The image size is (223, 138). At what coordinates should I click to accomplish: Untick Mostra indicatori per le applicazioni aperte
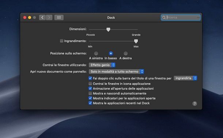(x=90, y=98)
